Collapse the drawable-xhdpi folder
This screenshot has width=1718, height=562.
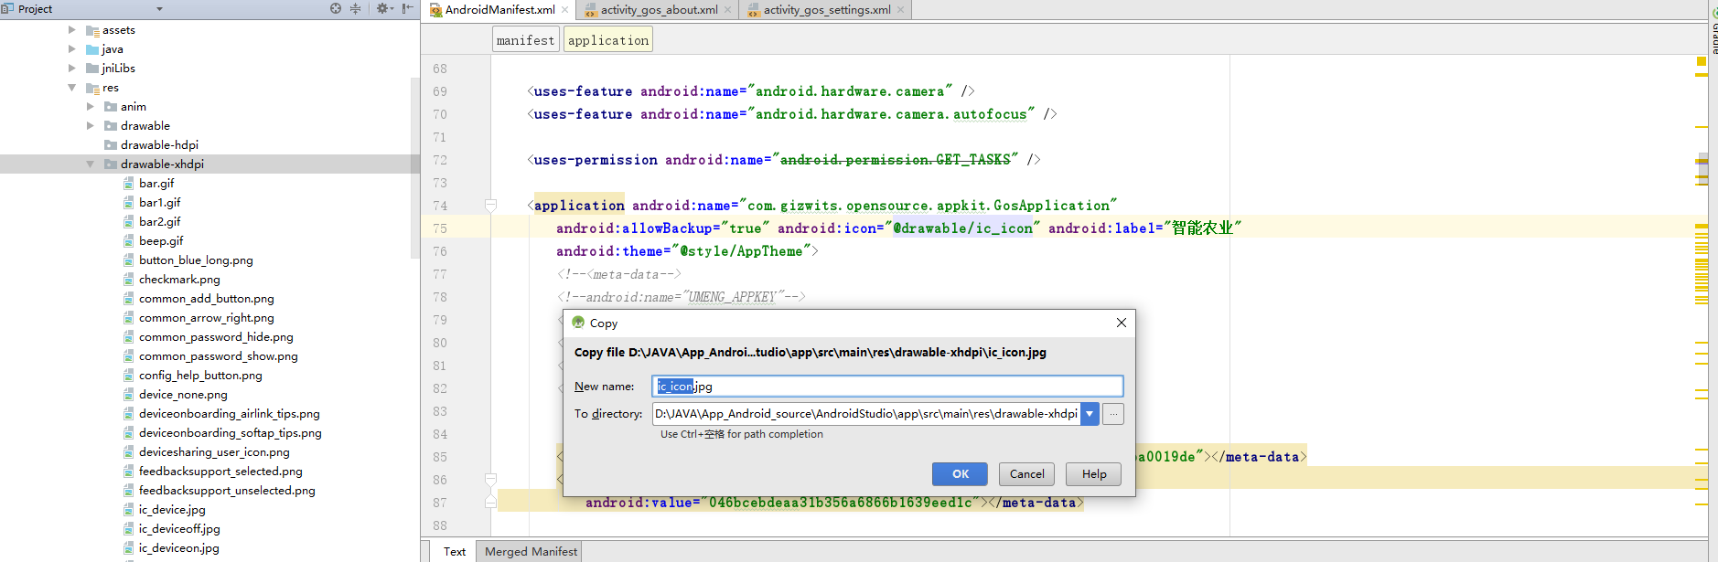click(91, 164)
